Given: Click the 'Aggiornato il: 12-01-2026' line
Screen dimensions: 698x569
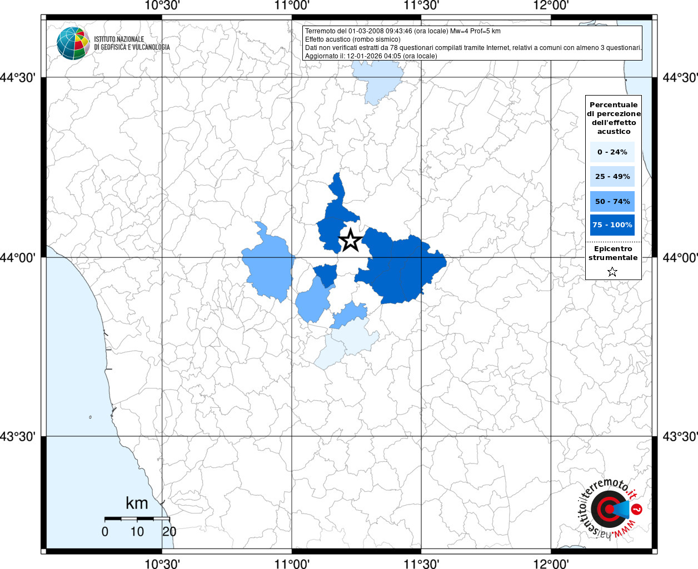Looking at the screenshot, I should tap(371, 56).
